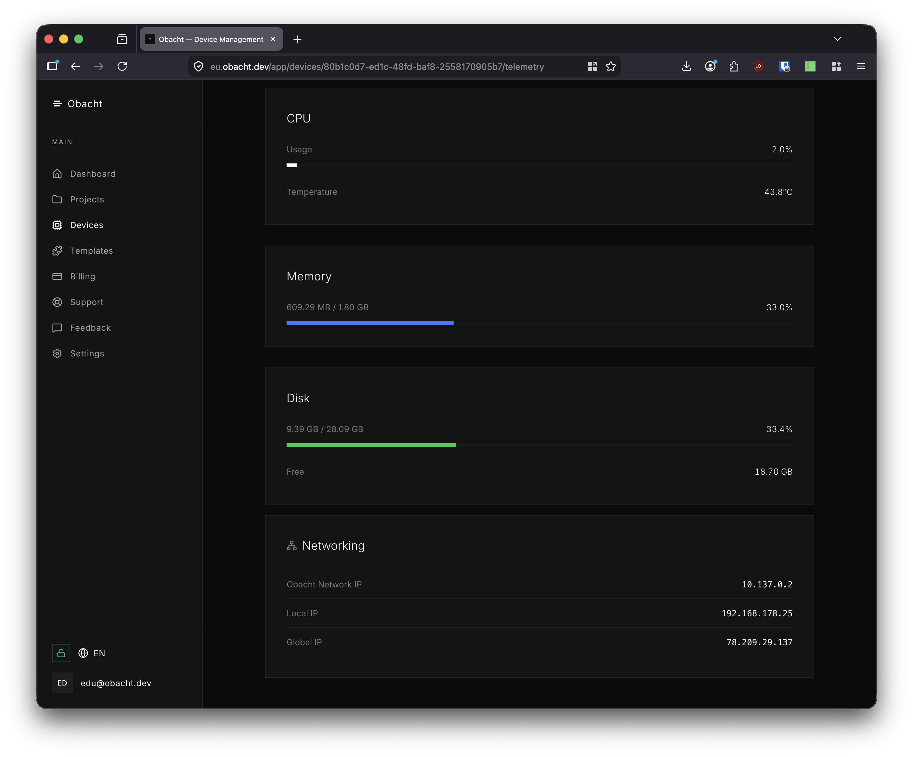Toggle sidebar with Obacht menu icon
The width and height of the screenshot is (913, 757).
coord(57,104)
